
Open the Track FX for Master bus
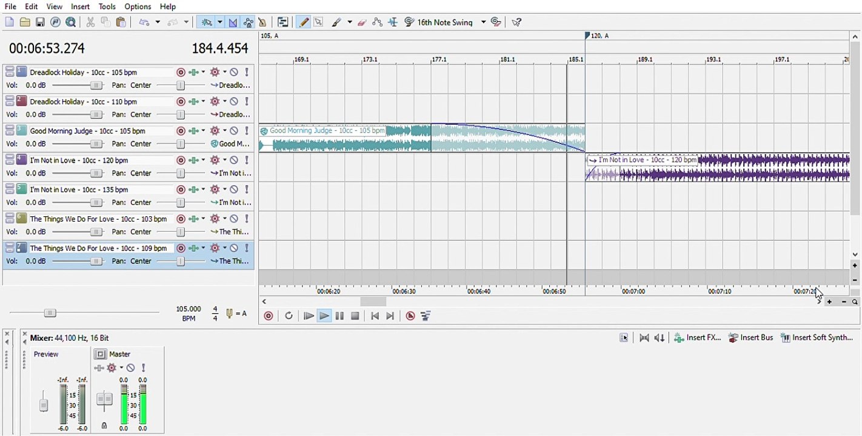pos(112,368)
